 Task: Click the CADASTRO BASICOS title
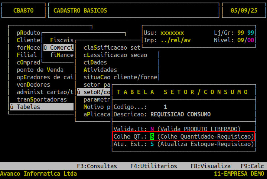coord(80,10)
